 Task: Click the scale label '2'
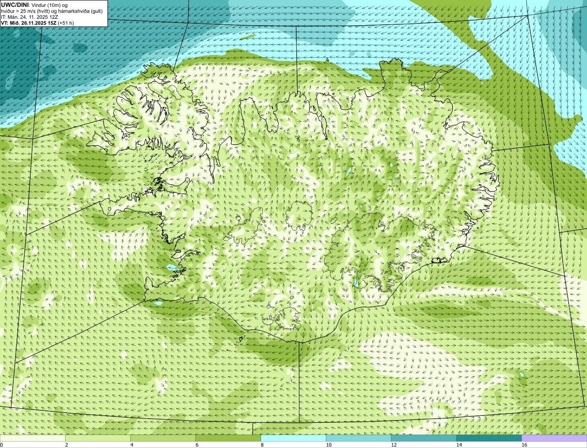(66, 445)
